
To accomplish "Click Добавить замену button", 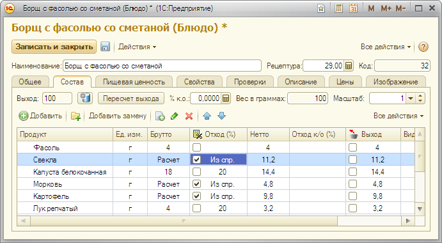I will pyautogui.click(x=118, y=116).
